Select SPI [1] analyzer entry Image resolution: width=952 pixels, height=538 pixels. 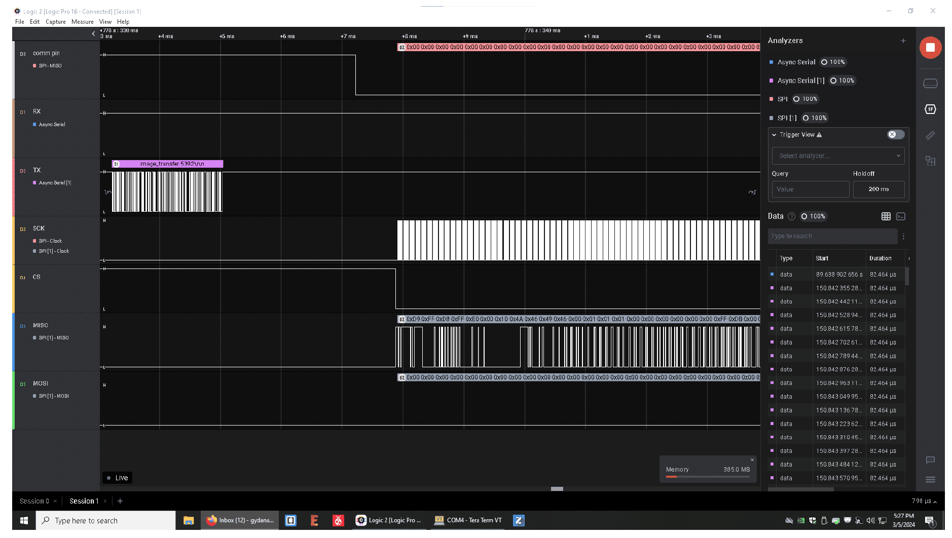click(787, 118)
